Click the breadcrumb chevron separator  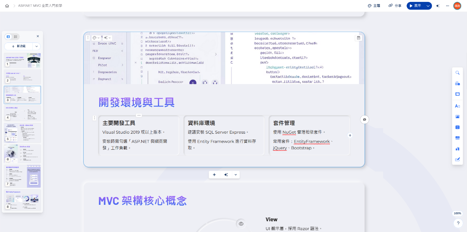pos(14,6)
